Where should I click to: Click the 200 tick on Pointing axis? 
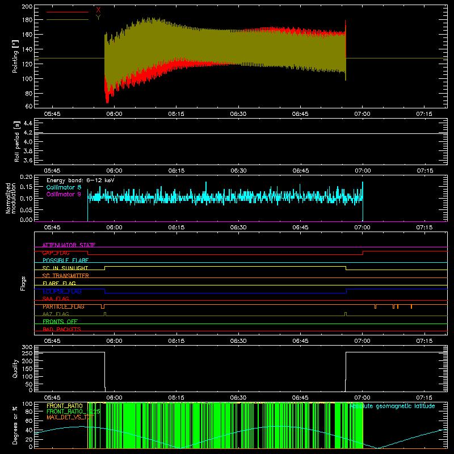click(x=27, y=7)
